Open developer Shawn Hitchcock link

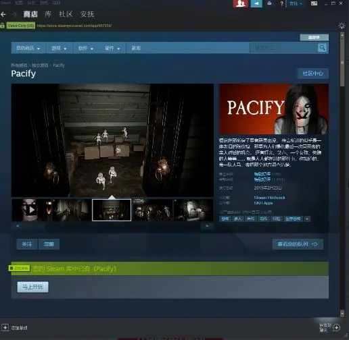coord(269,198)
